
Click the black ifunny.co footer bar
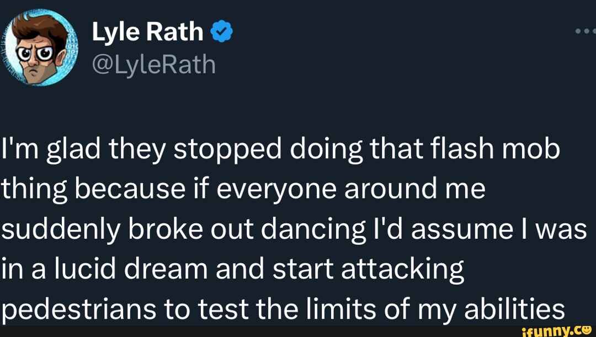[298, 331]
